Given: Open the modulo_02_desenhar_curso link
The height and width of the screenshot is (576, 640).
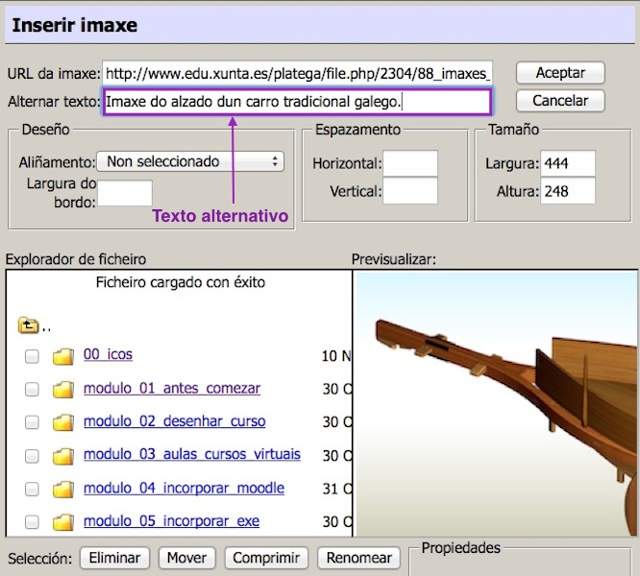Looking at the screenshot, I should coord(175,421).
